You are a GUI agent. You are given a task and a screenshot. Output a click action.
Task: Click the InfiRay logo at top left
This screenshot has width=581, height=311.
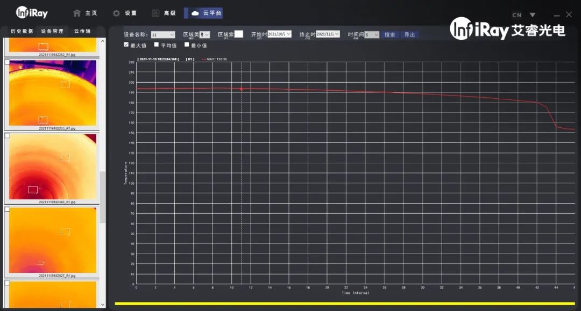tap(32, 12)
